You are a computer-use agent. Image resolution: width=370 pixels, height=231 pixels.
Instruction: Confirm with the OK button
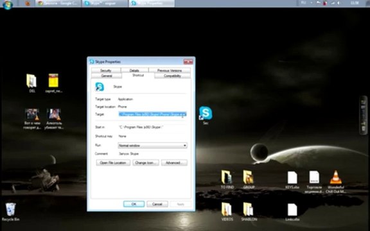coord(134,204)
